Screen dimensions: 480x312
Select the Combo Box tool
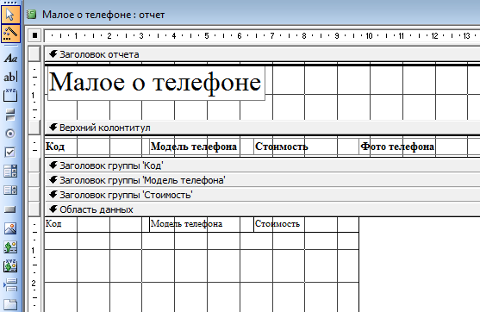10,172
